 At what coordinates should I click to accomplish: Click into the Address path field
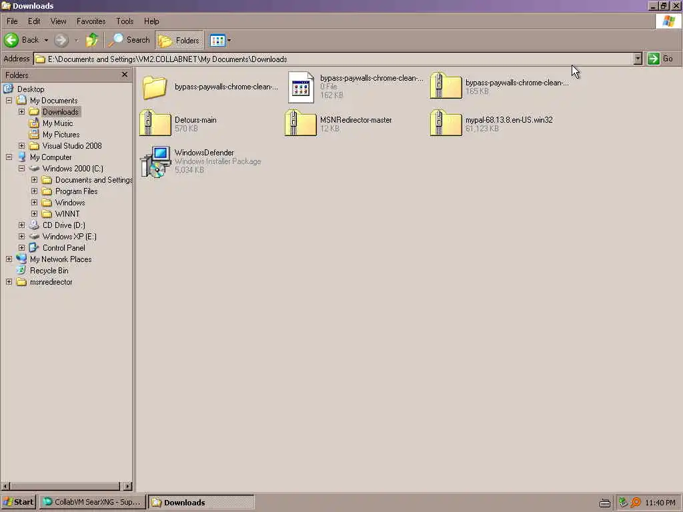[333, 59]
